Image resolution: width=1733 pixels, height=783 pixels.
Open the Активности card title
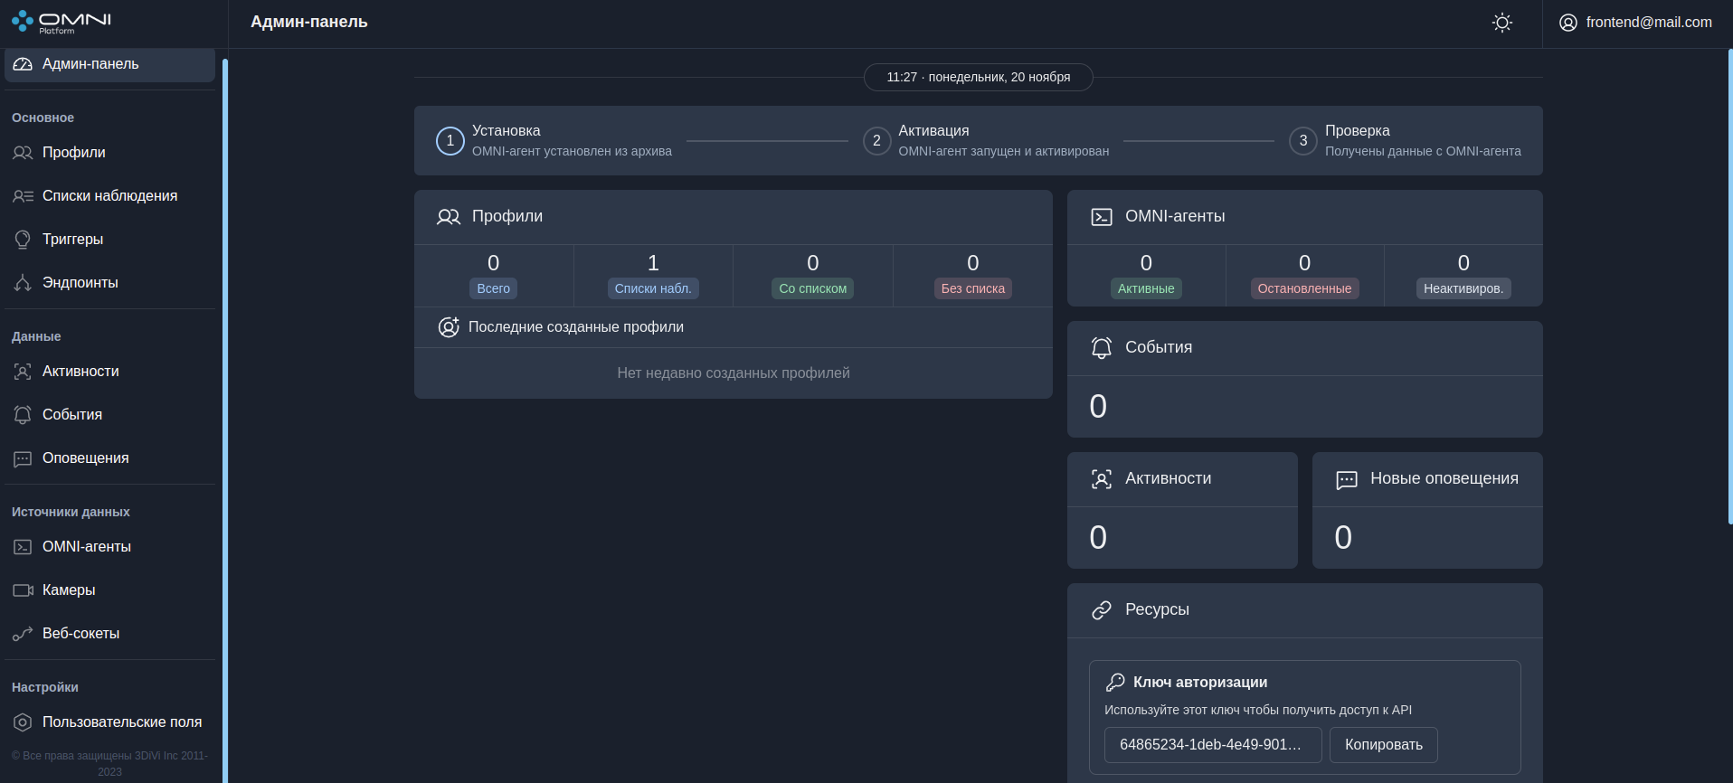1168,478
